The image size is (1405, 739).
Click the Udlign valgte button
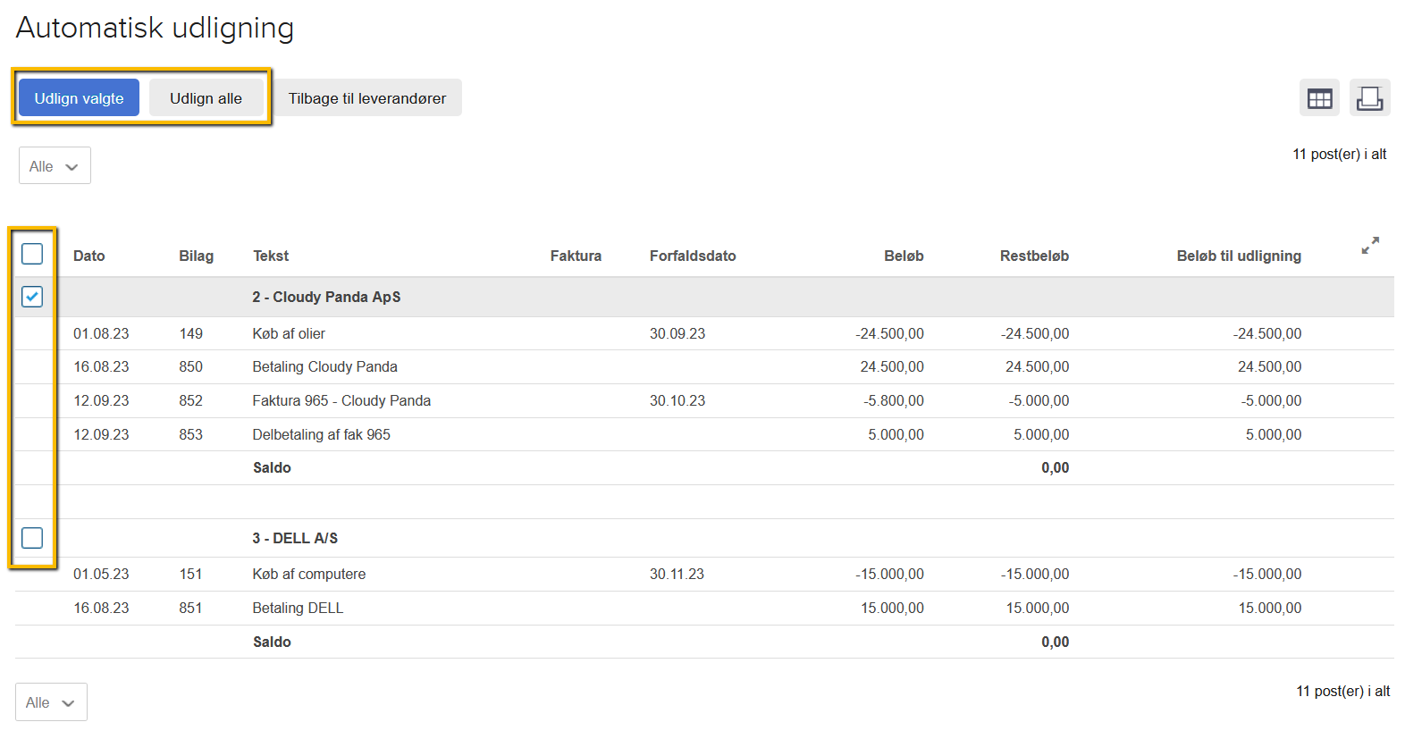(x=79, y=98)
